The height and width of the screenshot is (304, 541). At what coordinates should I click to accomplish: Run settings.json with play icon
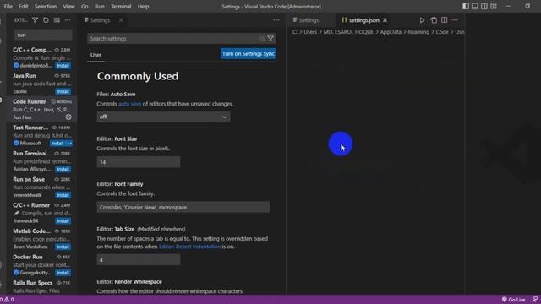tap(422, 20)
